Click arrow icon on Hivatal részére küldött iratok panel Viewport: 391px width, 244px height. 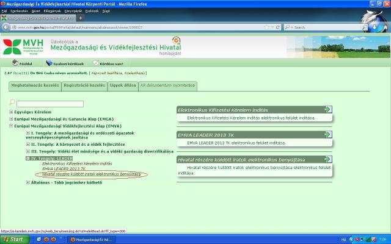click(328, 159)
